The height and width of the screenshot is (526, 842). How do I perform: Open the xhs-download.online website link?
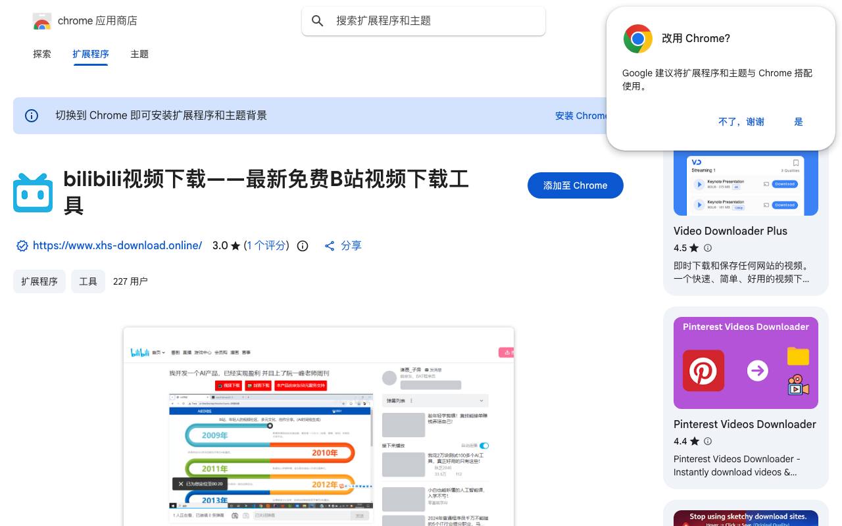pyautogui.click(x=117, y=246)
